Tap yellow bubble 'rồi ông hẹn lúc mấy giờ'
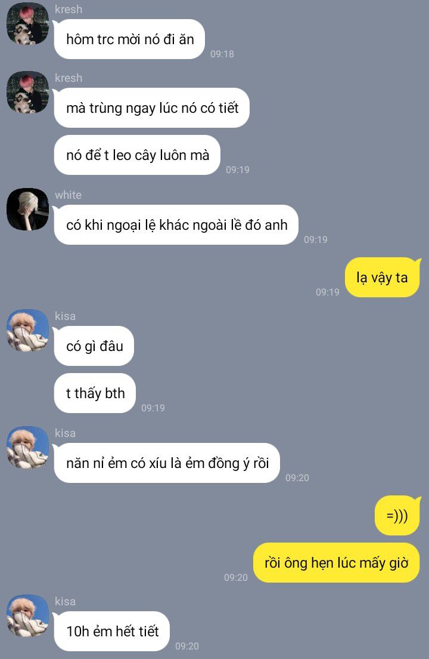429x659 pixels. [336, 563]
